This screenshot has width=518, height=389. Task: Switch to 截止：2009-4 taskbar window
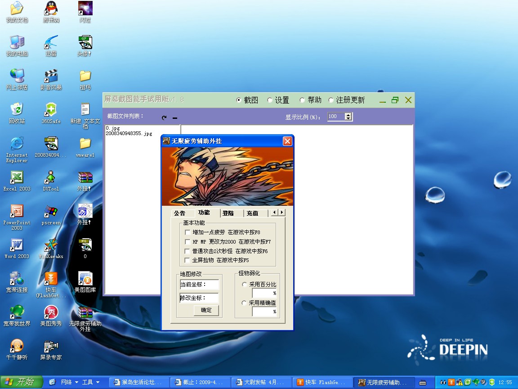[200, 382]
